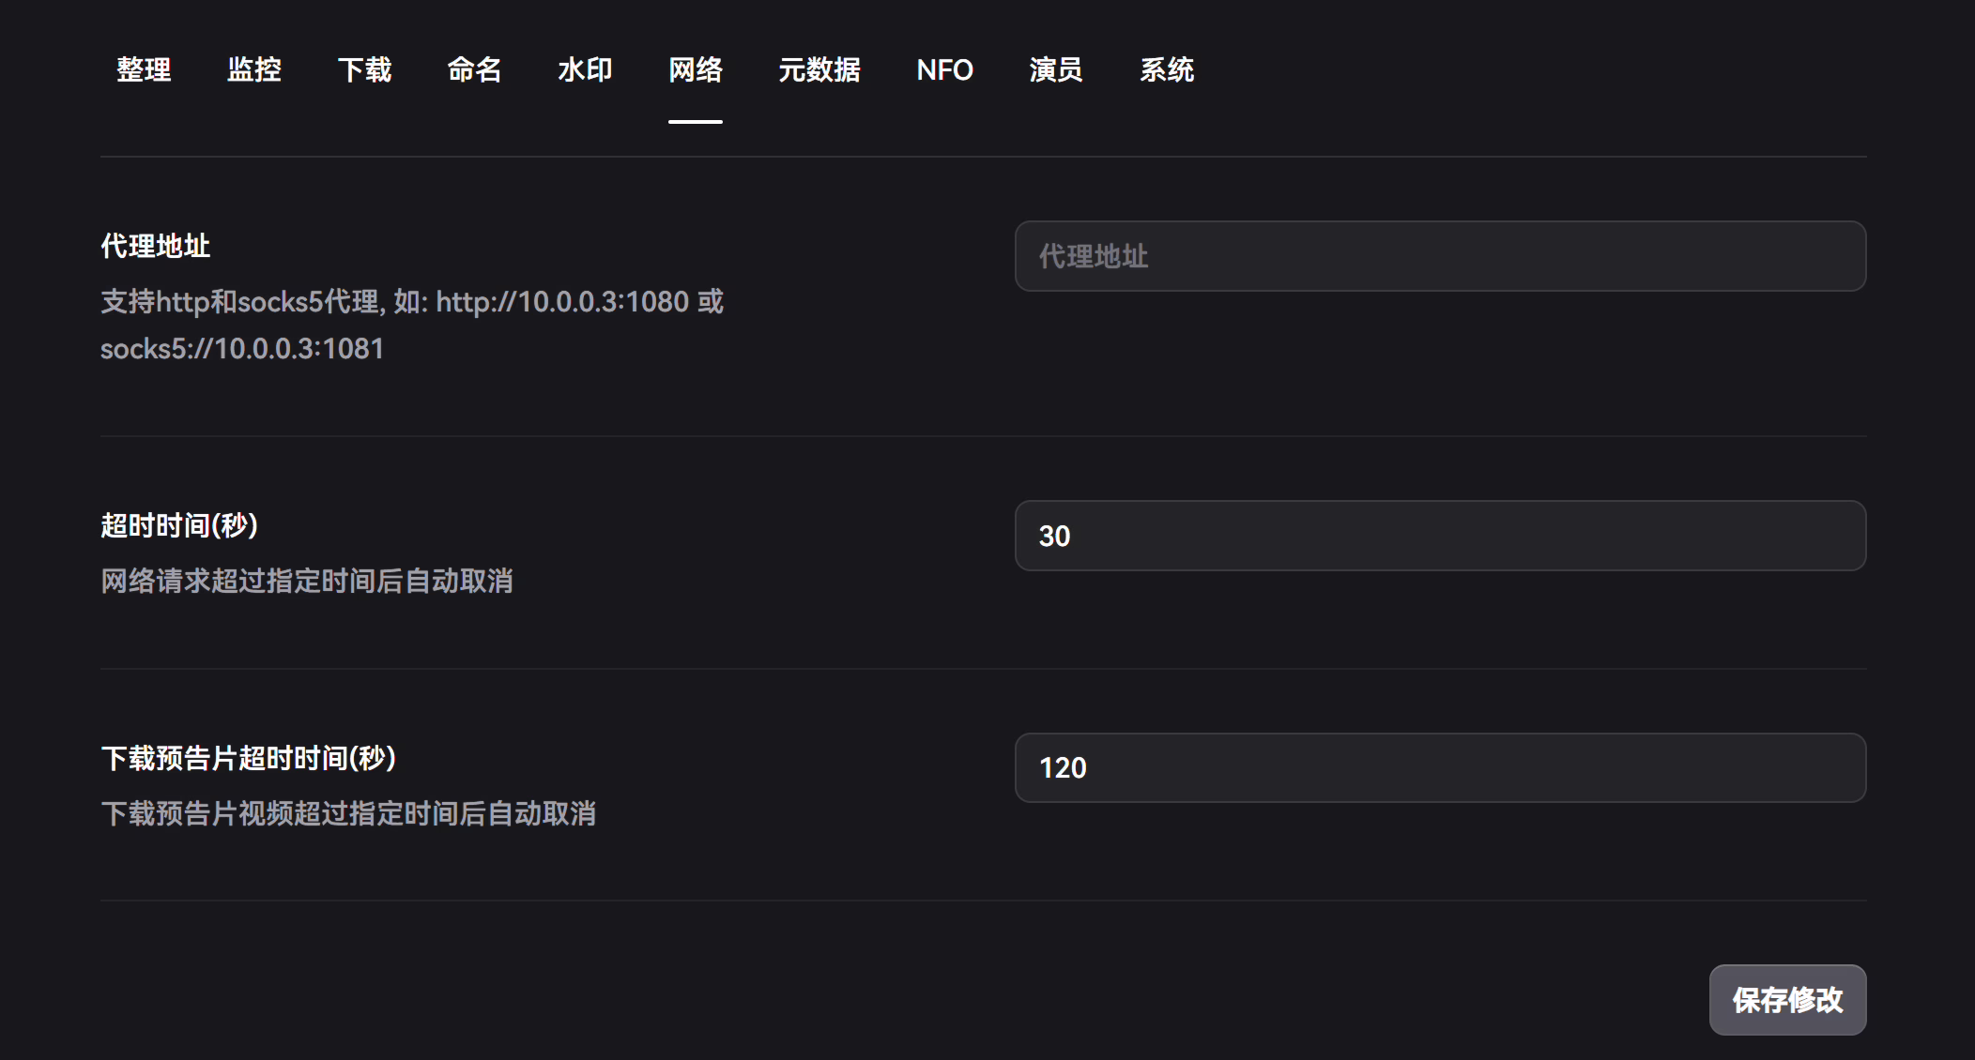Open the 监控 tab
Image resolution: width=1975 pixels, height=1060 pixels.
coord(254,69)
